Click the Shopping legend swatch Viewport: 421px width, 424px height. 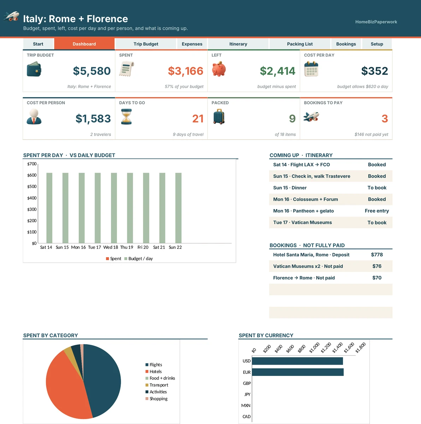click(x=147, y=399)
